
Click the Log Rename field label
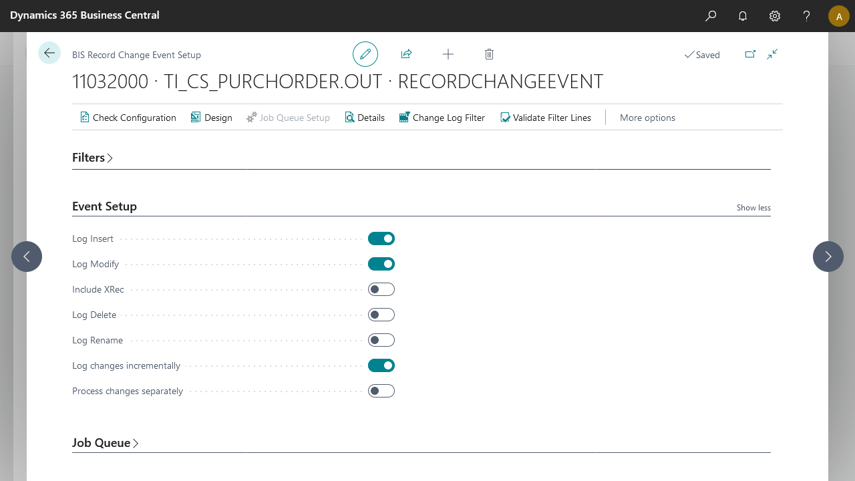(x=98, y=340)
